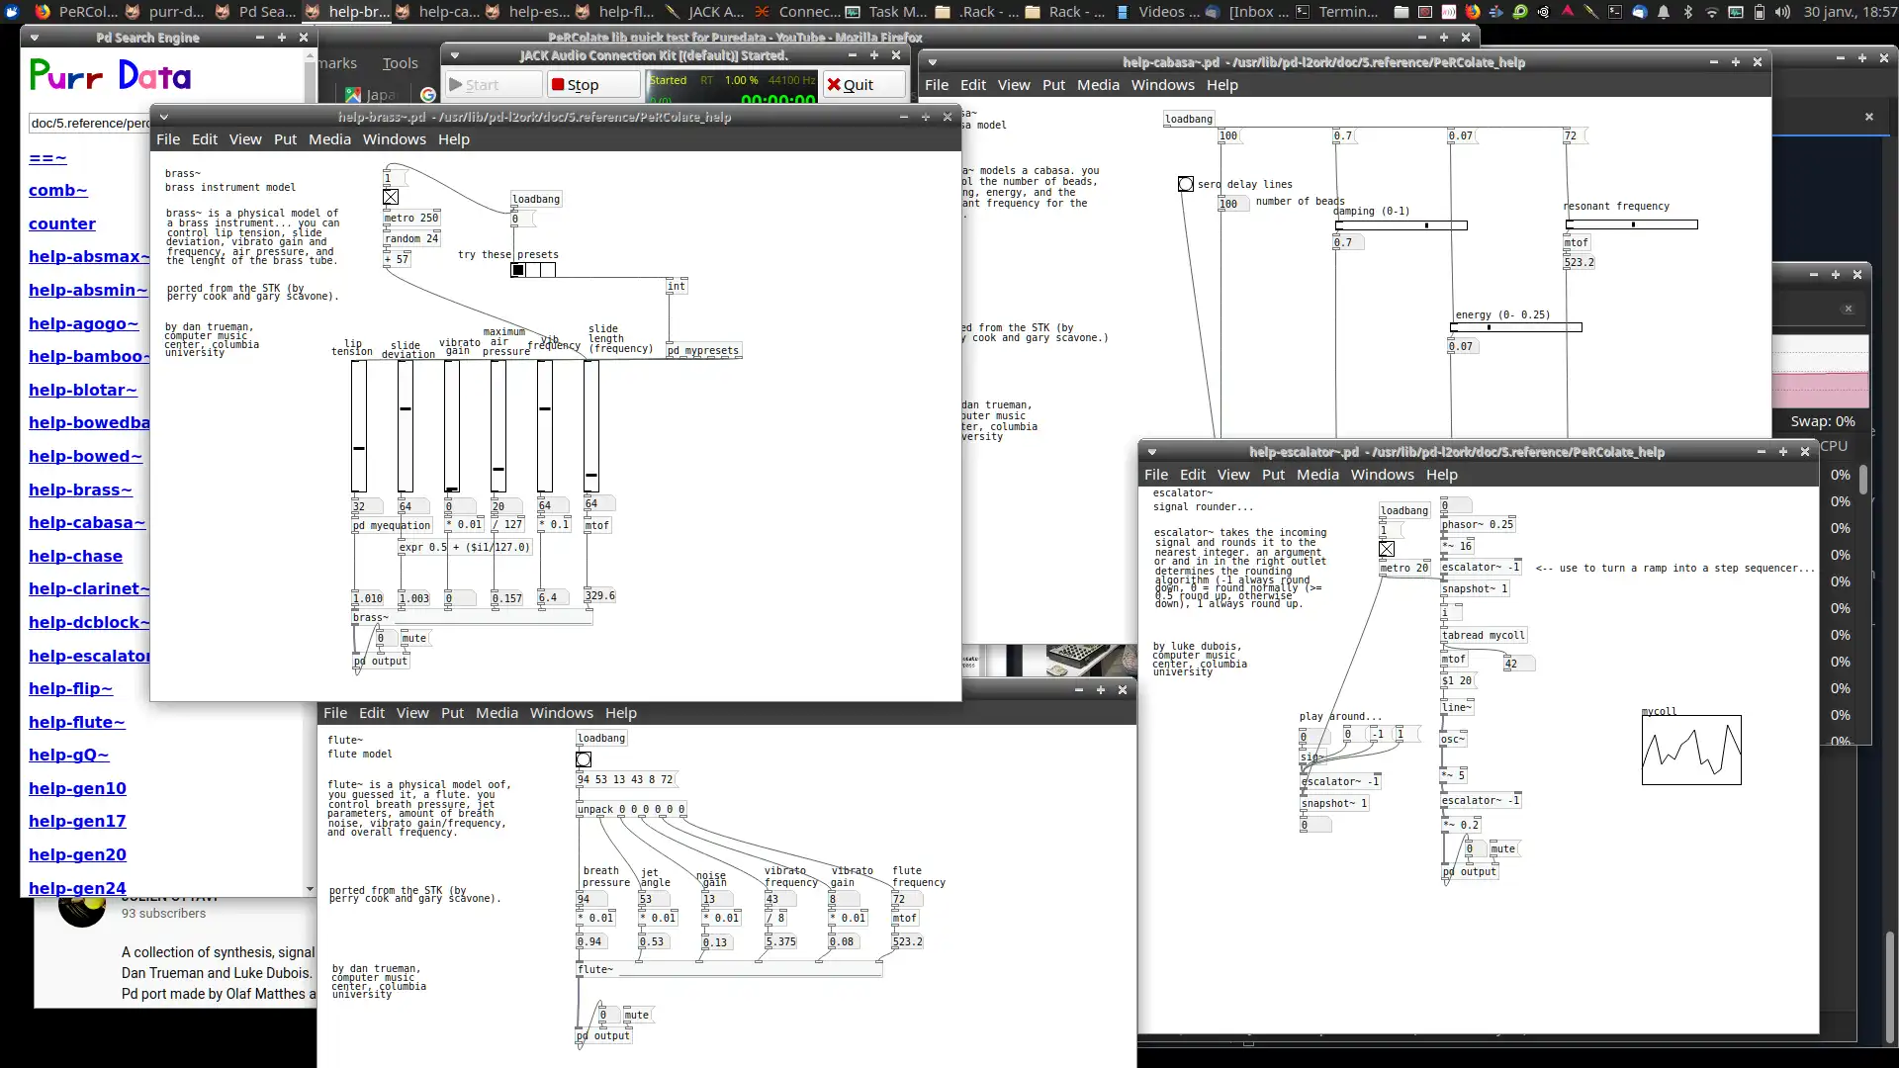The width and height of the screenshot is (1899, 1068).
Task: Click the mute message in brass patch
Action: (x=414, y=638)
